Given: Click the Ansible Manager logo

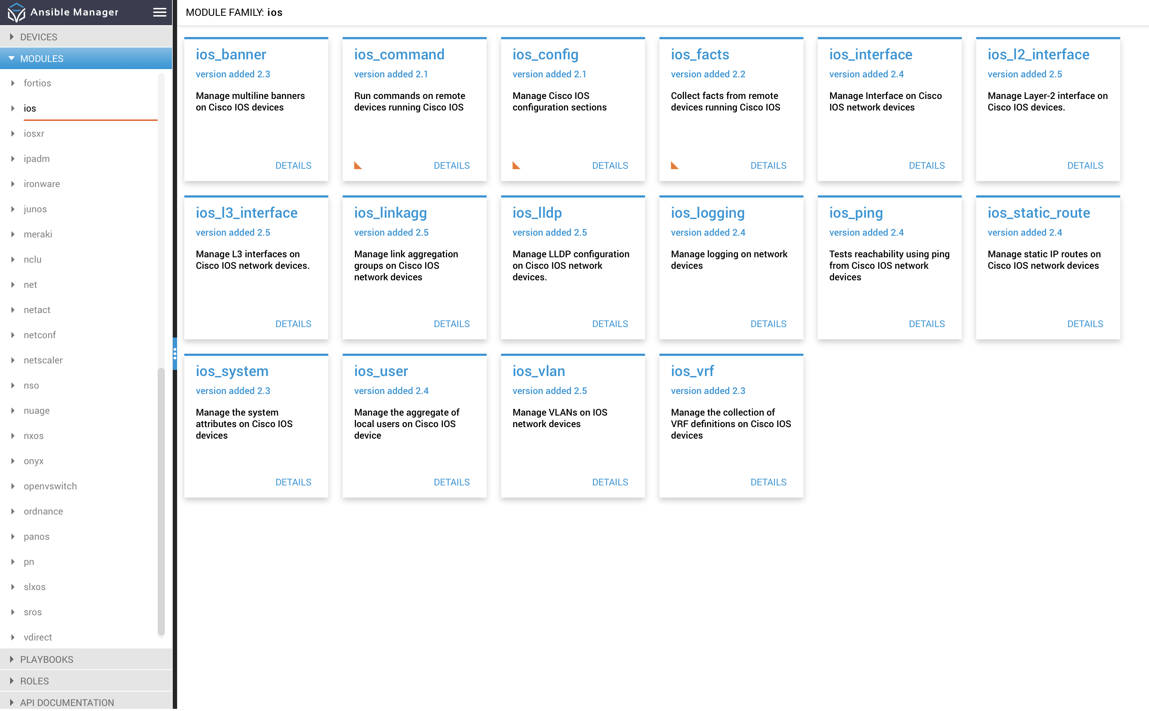Looking at the screenshot, I should pyautogui.click(x=16, y=12).
